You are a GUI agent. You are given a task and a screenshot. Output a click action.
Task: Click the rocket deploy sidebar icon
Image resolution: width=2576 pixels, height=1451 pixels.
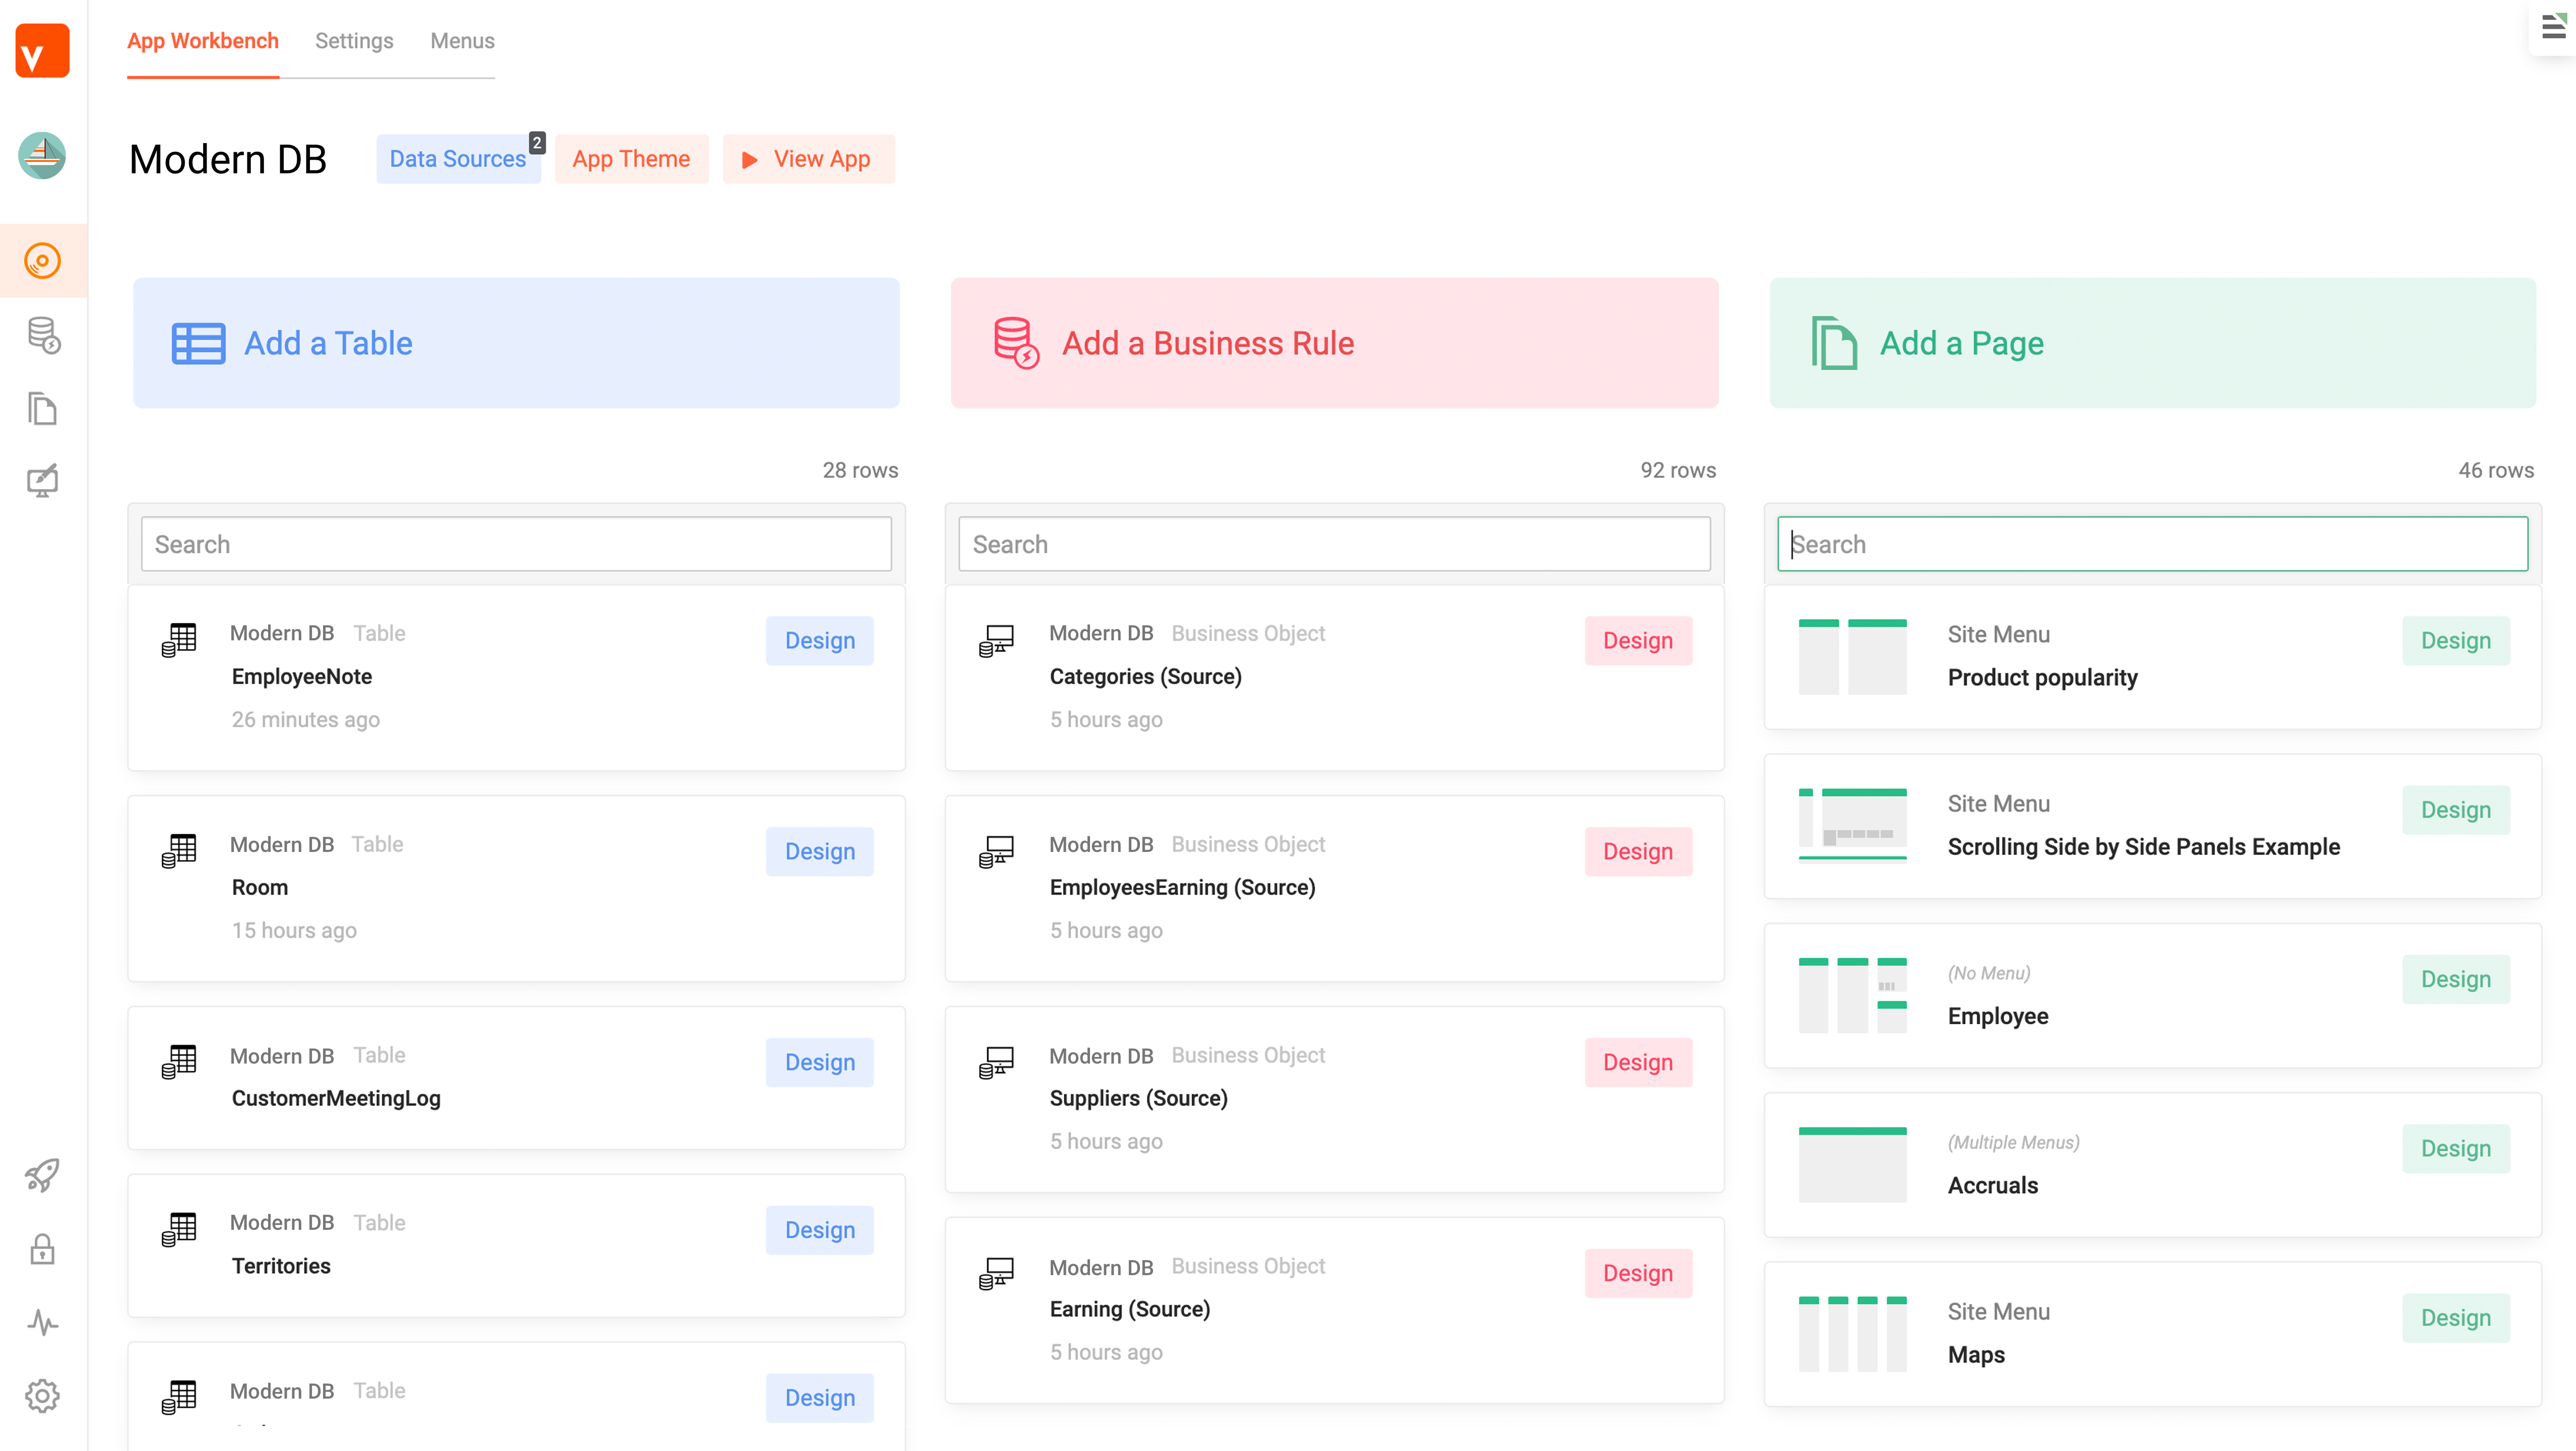[x=42, y=1175]
